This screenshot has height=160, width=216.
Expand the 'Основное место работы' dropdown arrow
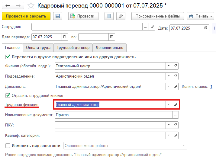coord(184,146)
